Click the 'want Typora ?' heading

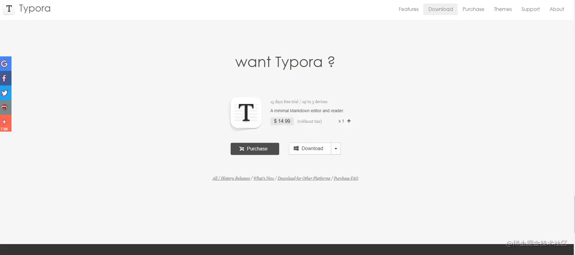tap(285, 62)
